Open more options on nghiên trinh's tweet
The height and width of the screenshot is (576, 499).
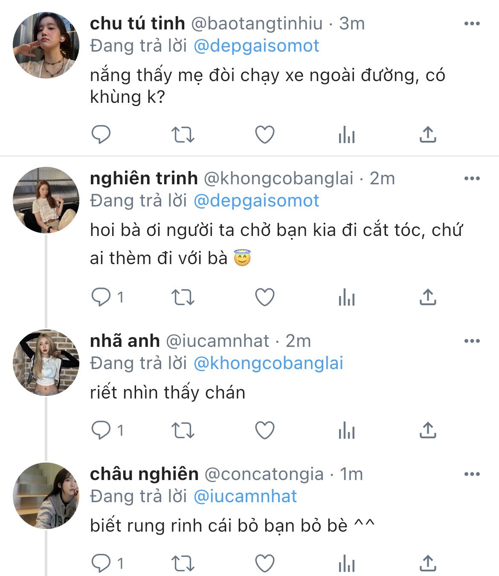point(472,178)
